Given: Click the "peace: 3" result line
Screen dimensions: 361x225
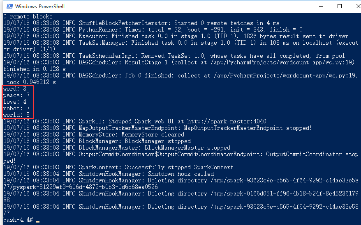Looking at the screenshot, I should (16, 95).
